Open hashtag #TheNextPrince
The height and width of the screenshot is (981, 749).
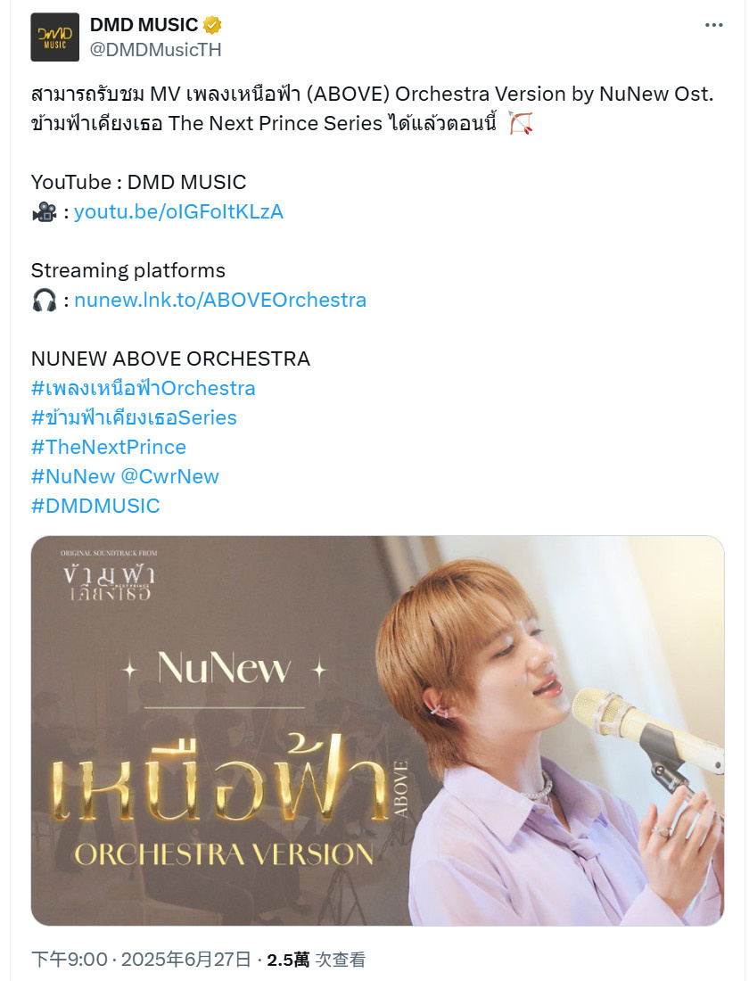109,447
